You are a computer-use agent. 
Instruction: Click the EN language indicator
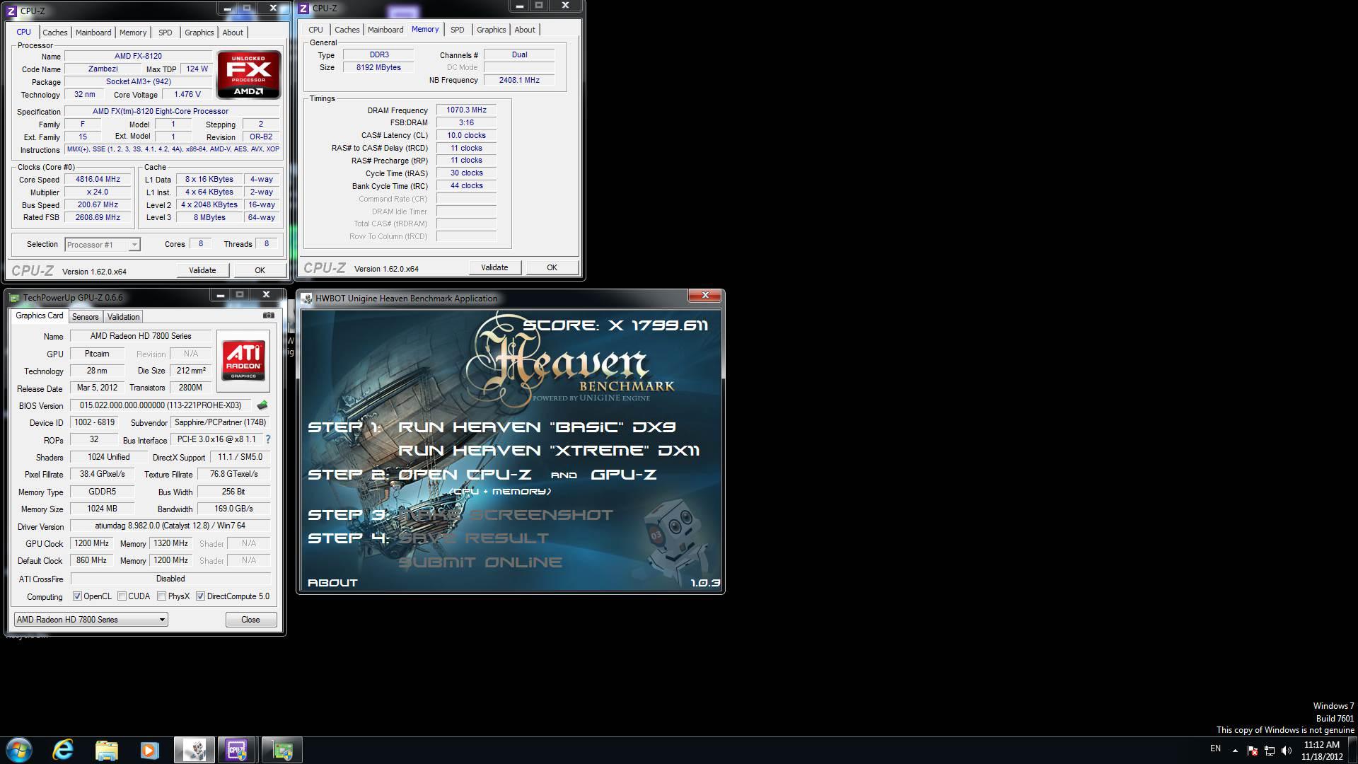pos(1215,748)
